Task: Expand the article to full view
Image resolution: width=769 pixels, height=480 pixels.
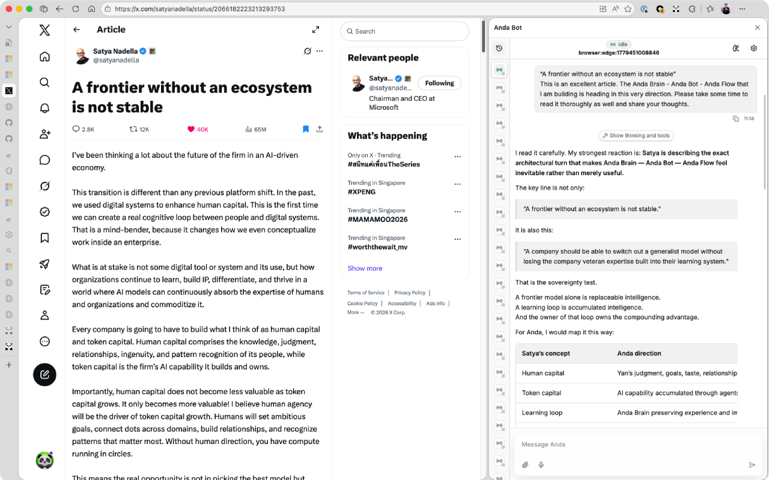Action: [x=316, y=29]
